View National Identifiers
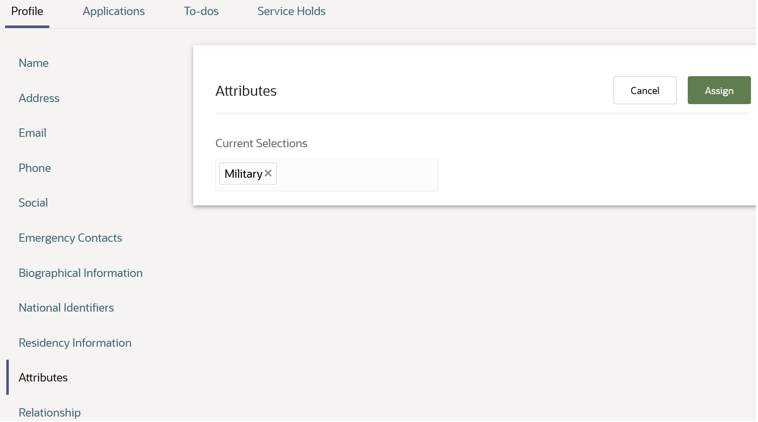The image size is (758, 422). (x=66, y=307)
